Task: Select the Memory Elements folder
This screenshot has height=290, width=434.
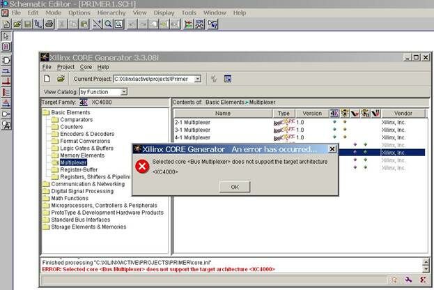Action: pyautogui.click(x=82, y=155)
